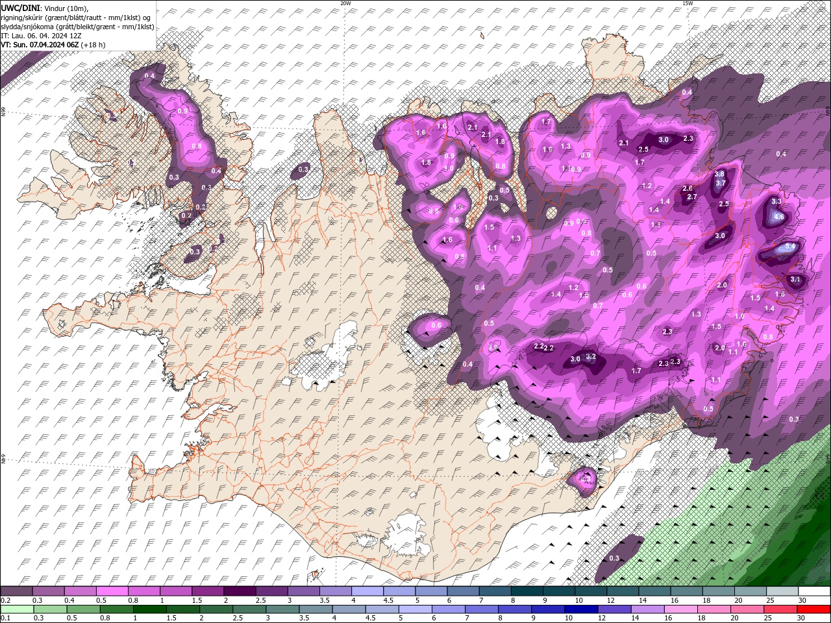Select red rain scale swatch after 30

coord(814,609)
